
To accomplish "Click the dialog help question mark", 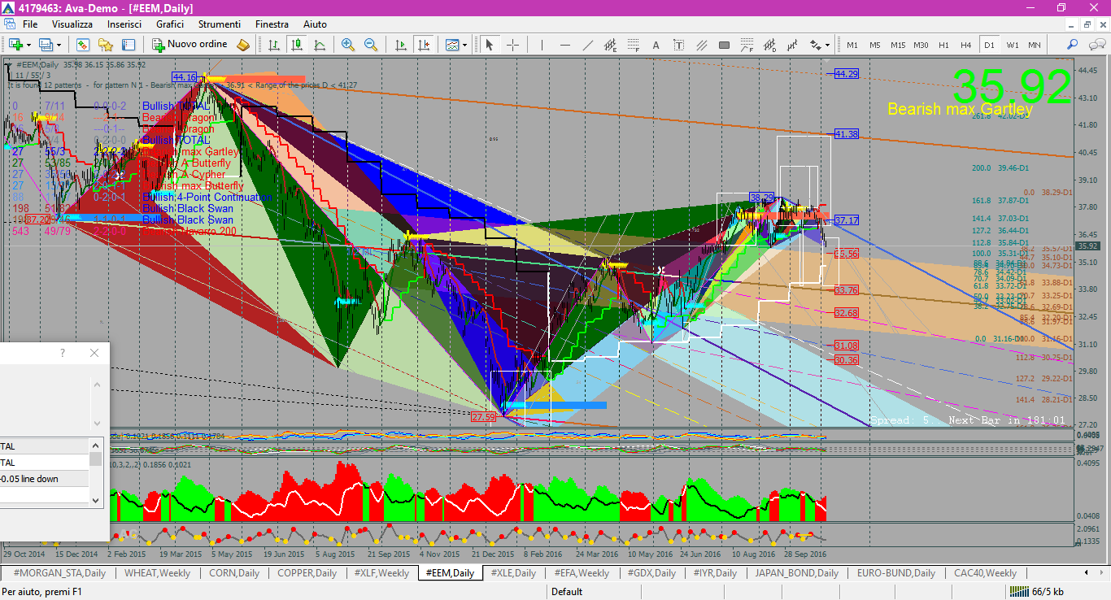I will coord(63,353).
